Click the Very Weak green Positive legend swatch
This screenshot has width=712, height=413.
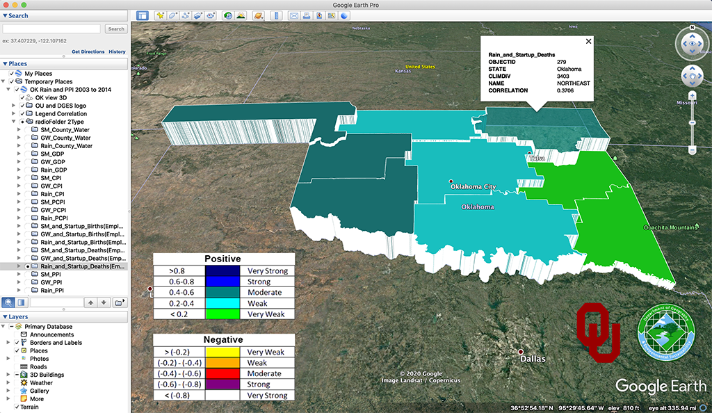pyautogui.click(x=222, y=314)
